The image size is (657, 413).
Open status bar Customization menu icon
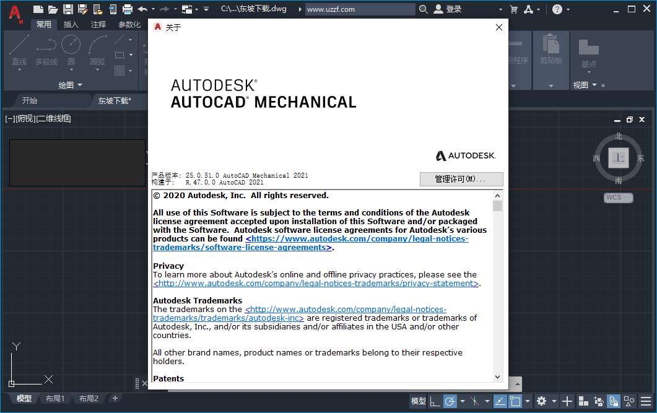coord(646,401)
